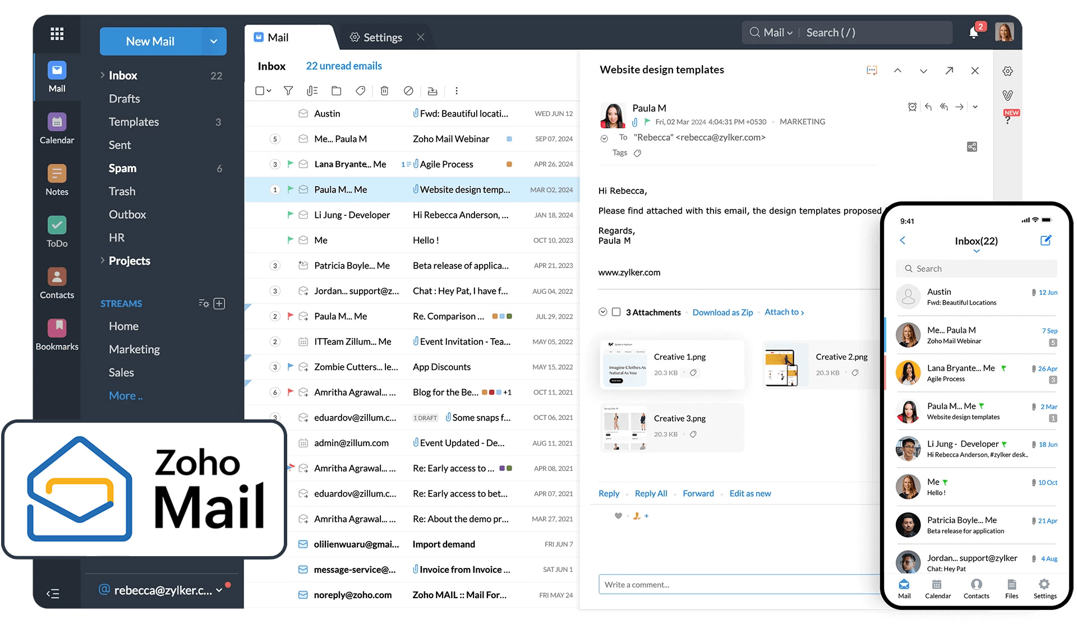Click the conversation view icon in toolbar
This screenshot has width=1077, height=624.
pyautogui.click(x=312, y=90)
